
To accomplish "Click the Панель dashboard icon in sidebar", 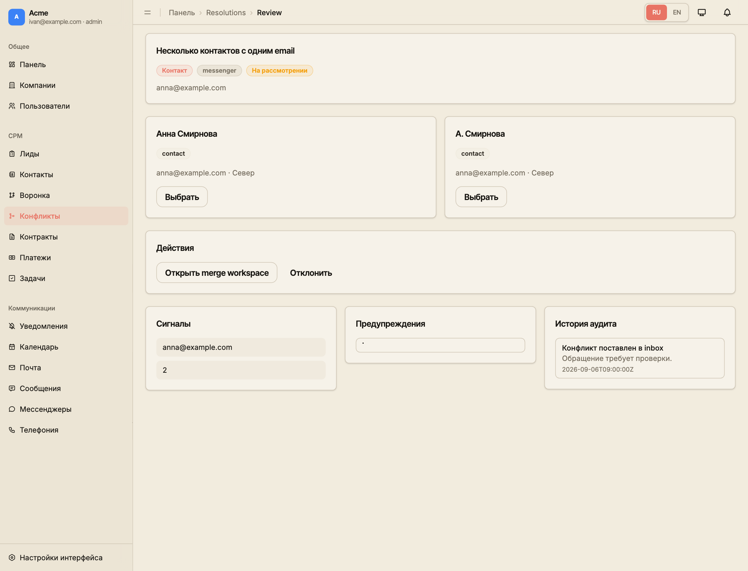I will pyautogui.click(x=12, y=64).
